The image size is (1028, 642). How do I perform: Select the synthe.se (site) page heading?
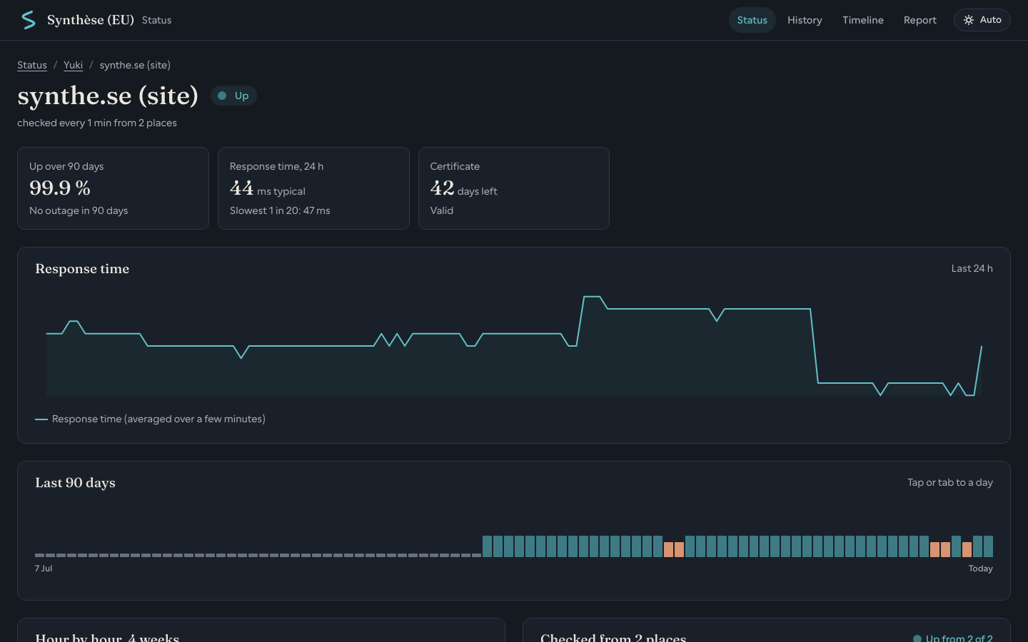tap(108, 96)
